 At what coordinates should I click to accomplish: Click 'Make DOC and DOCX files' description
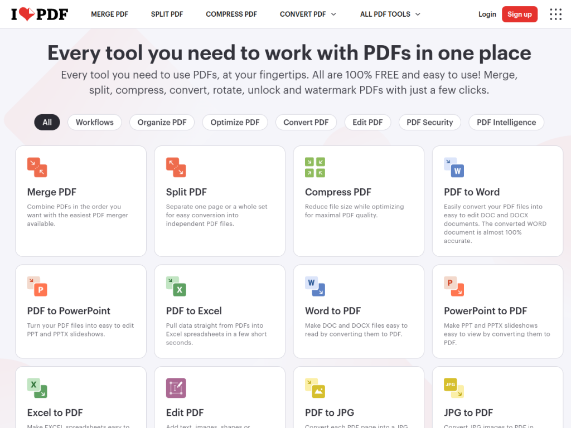[356, 330]
